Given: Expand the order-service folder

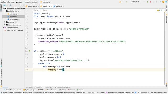Looking at the screenshot, I should click(5, 22).
